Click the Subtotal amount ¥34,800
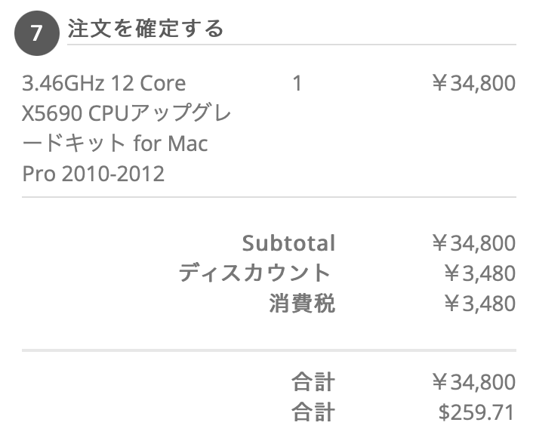Image resolution: width=533 pixels, height=441 pixels. tap(473, 243)
